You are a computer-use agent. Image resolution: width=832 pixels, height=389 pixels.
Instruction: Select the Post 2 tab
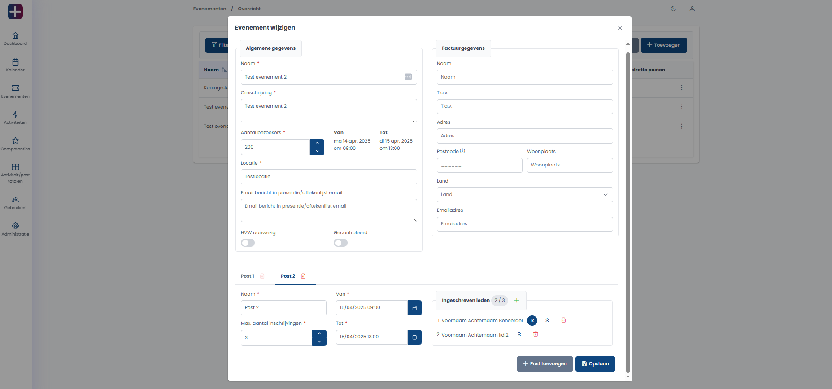[x=288, y=276]
